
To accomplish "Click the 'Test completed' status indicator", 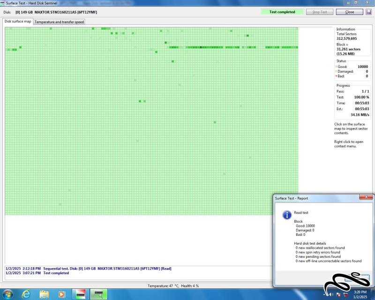I will tap(282, 12).
